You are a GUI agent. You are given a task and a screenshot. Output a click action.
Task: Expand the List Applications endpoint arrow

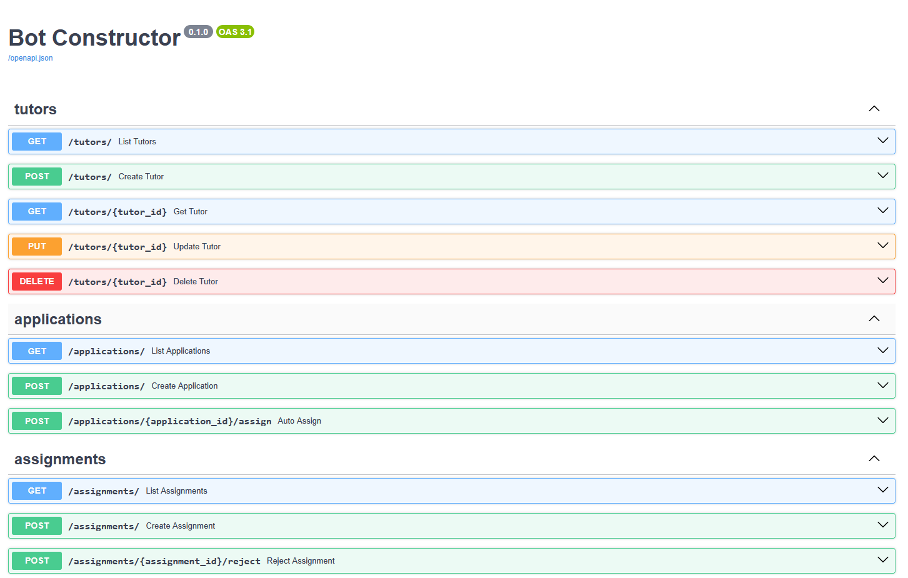pyautogui.click(x=882, y=351)
